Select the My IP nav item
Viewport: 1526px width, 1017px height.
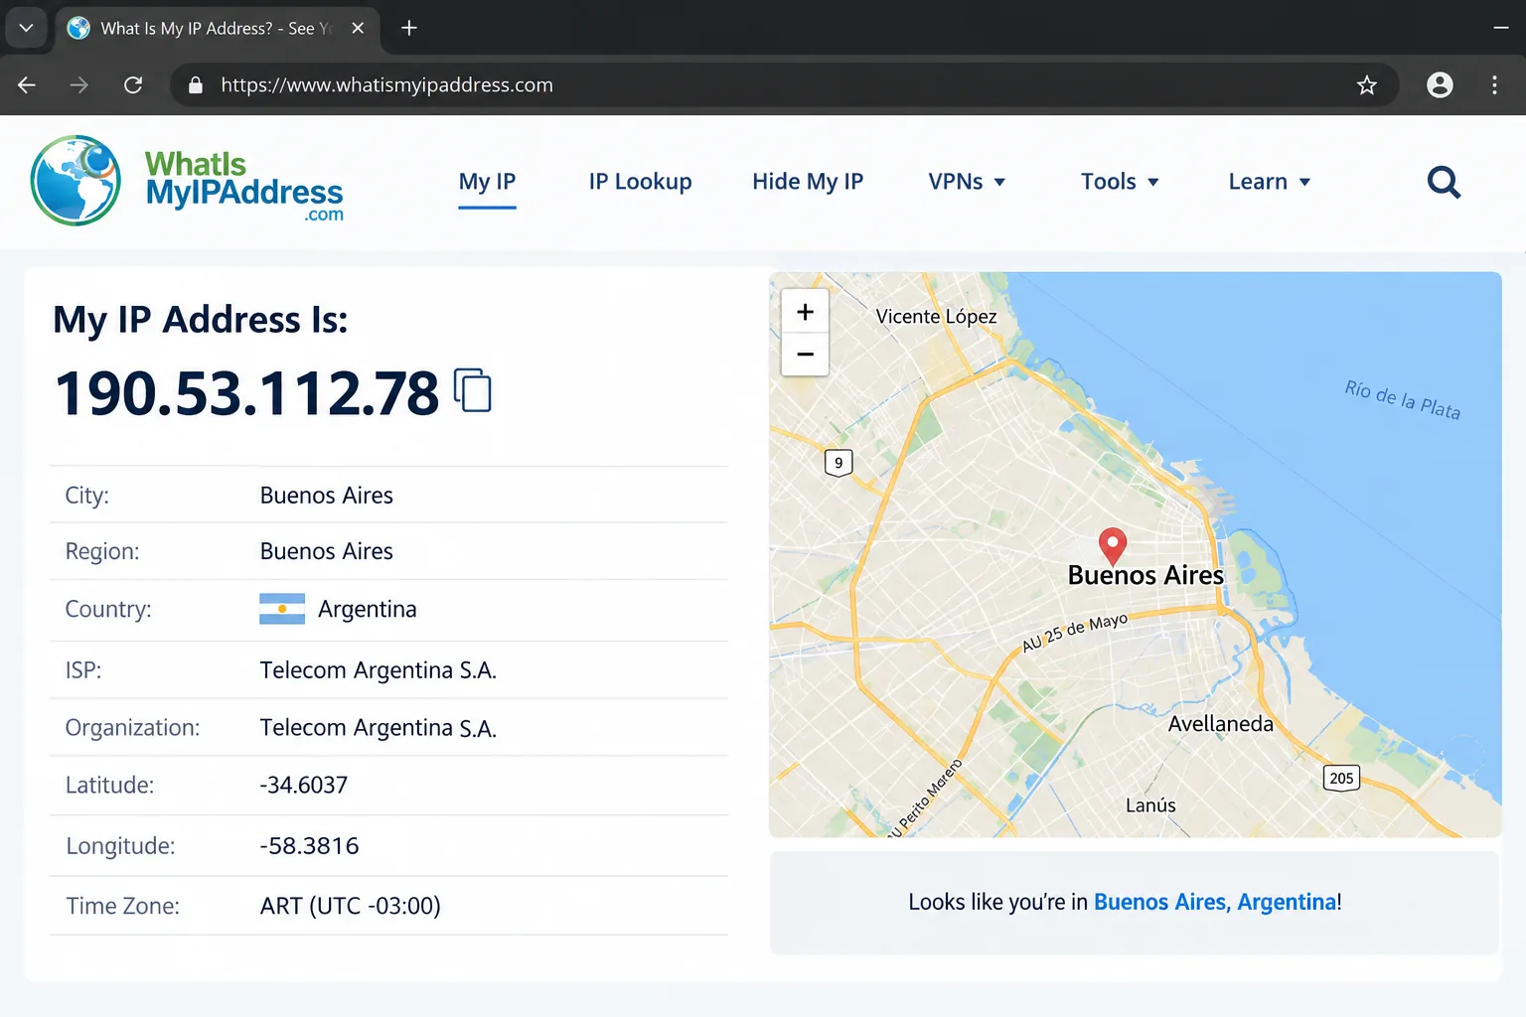(487, 182)
